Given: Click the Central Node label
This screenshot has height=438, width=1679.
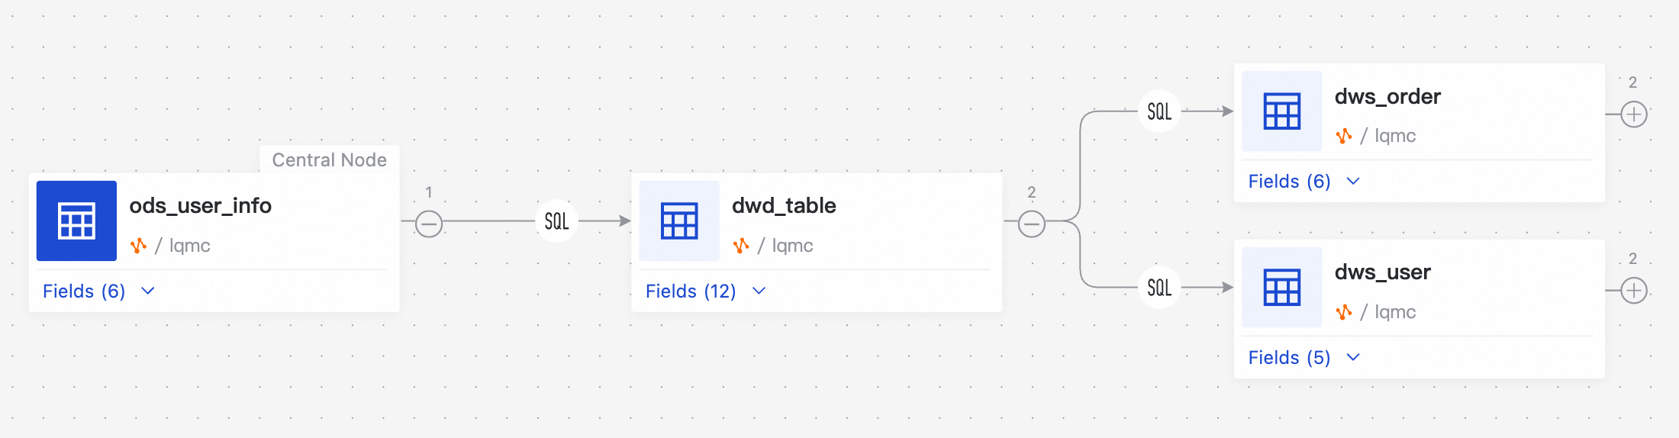Looking at the screenshot, I should point(330,160).
